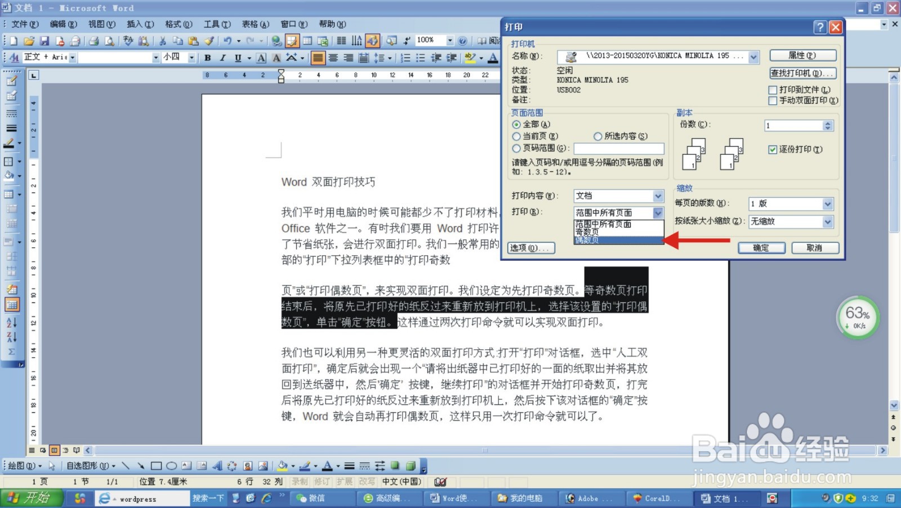Increase the number of copies stepper
901x508 pixels.
(827, 123)
